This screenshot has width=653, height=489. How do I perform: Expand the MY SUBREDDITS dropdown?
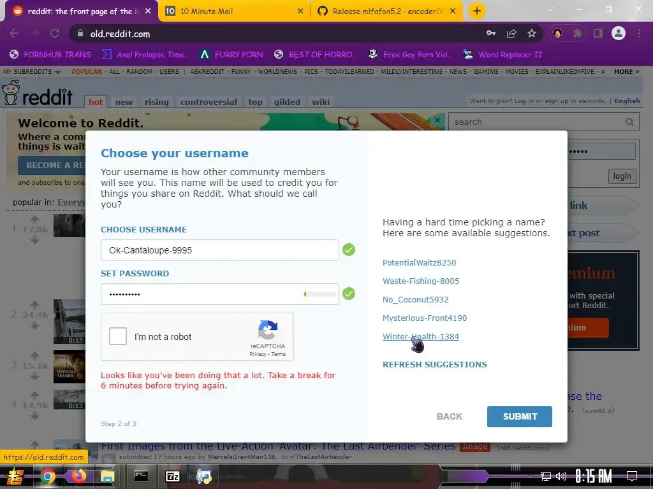tap(32, 71)
